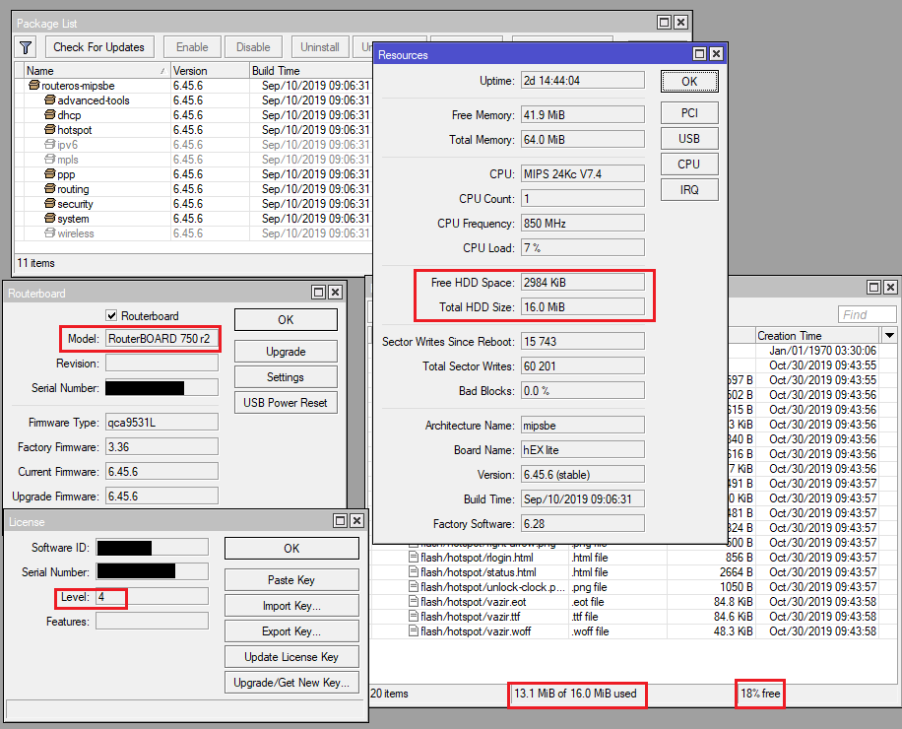
Task: Select '13.1 MiB of 16.0 MiB used' status
Action: pos(575,694)
